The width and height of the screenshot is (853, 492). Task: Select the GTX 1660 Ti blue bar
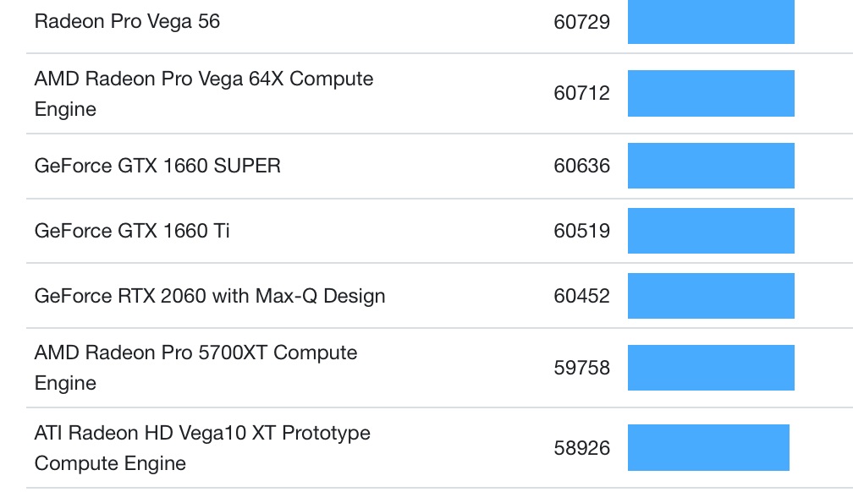pyautogui.click(x=711, y=231)
